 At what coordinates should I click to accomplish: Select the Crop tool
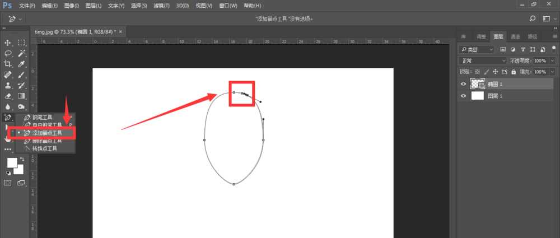(8, 64)
